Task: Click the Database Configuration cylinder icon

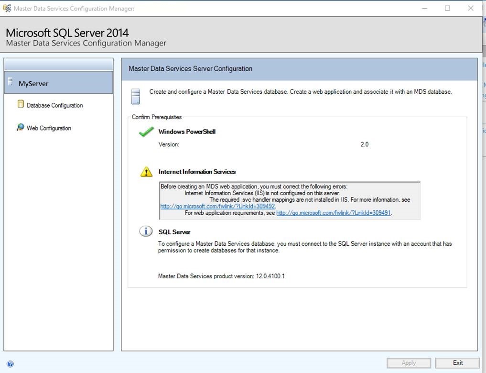Action: tap(21, 104)
